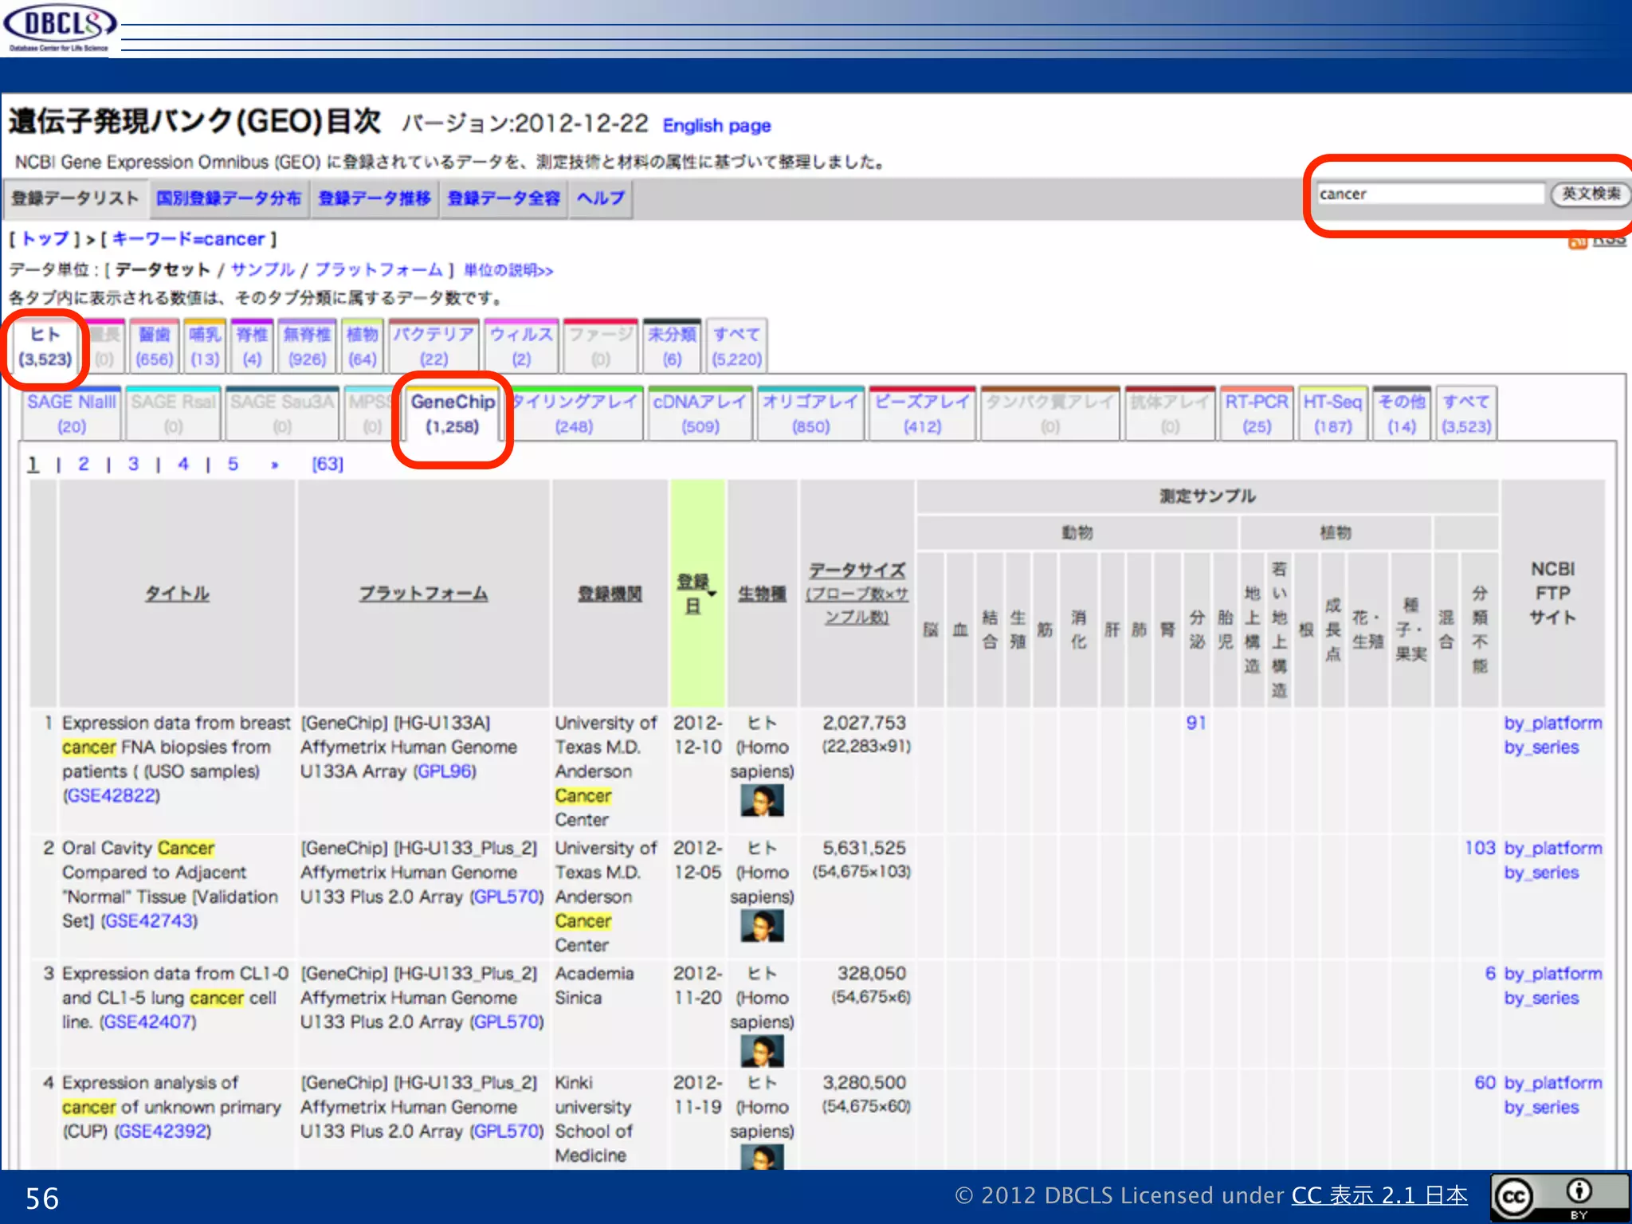Select the 植物 (64) species tab
The width and height of the screenshot is (1632, 1224).
coord(362,347)
